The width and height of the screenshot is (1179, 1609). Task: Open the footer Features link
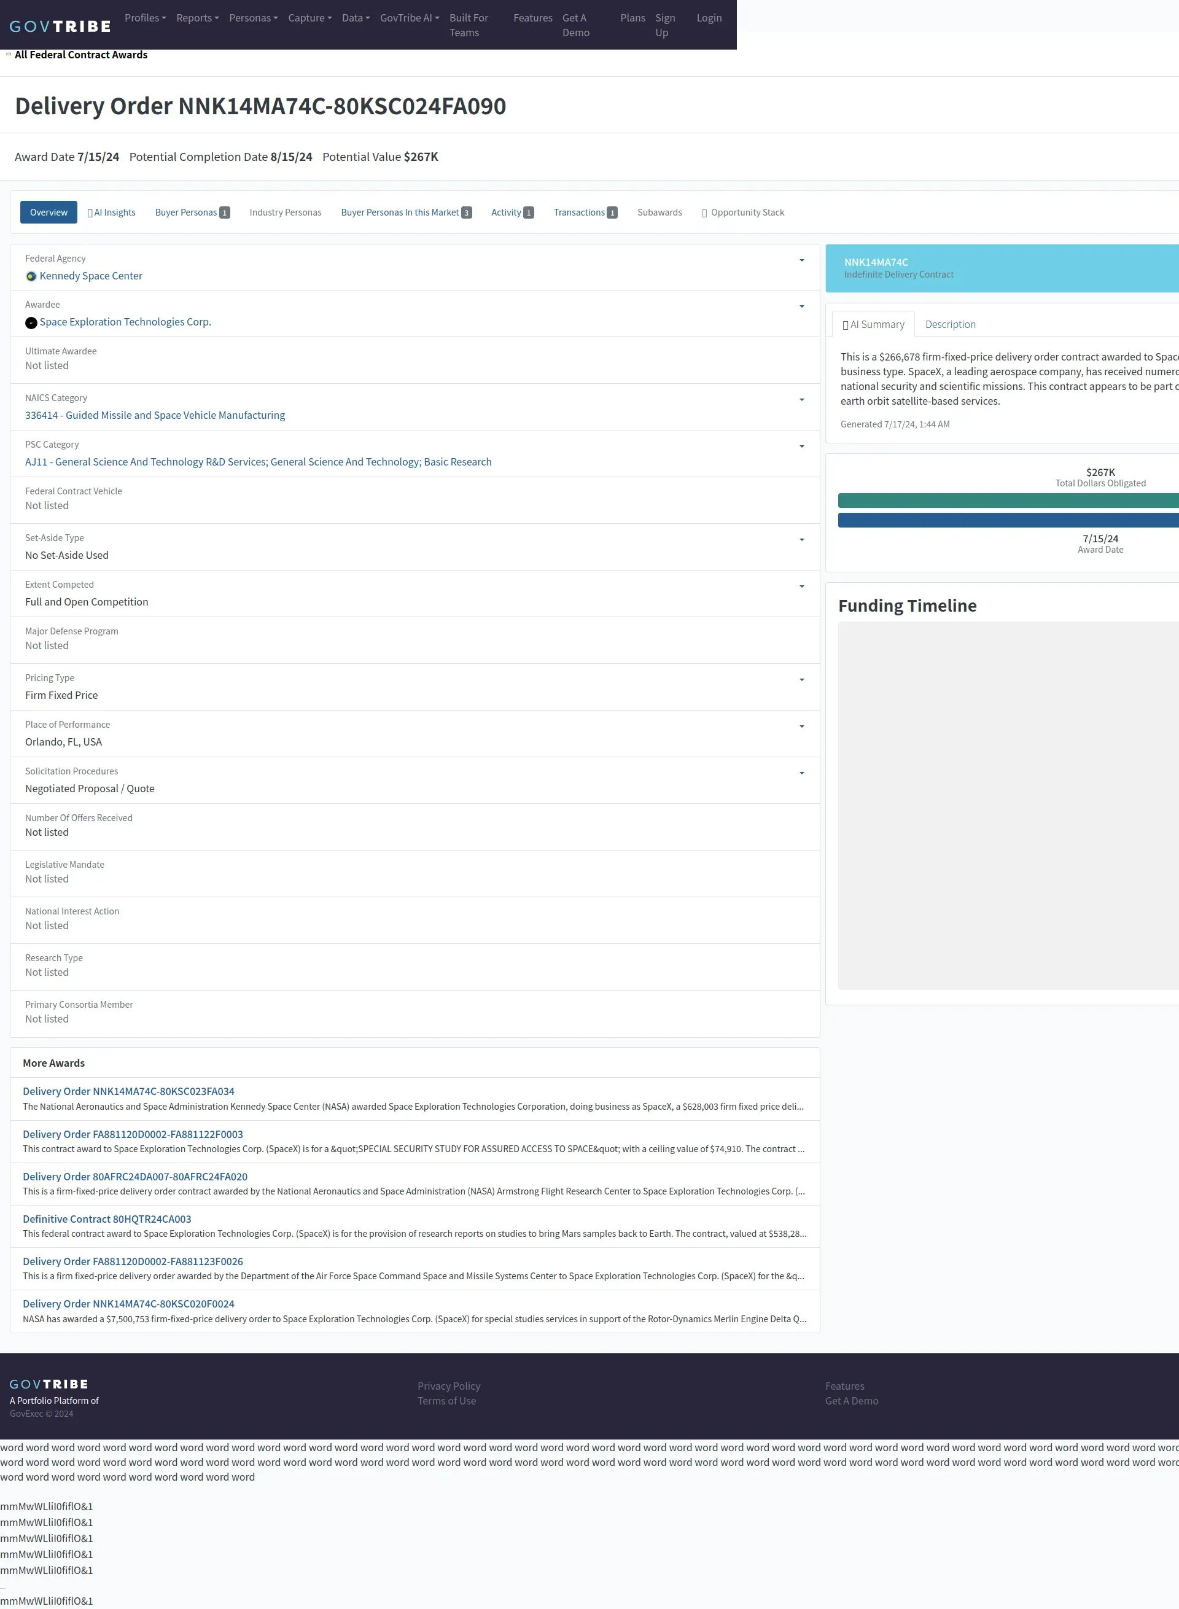(x=844, y=1386)
